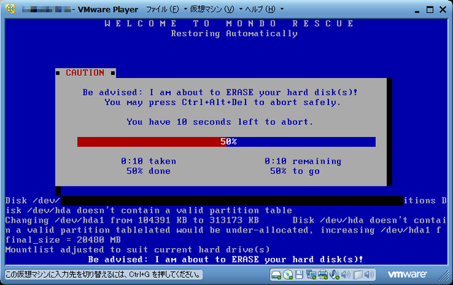
Task: Click the Ctrl+G input hint message
Action: click(x=103, y=274)
